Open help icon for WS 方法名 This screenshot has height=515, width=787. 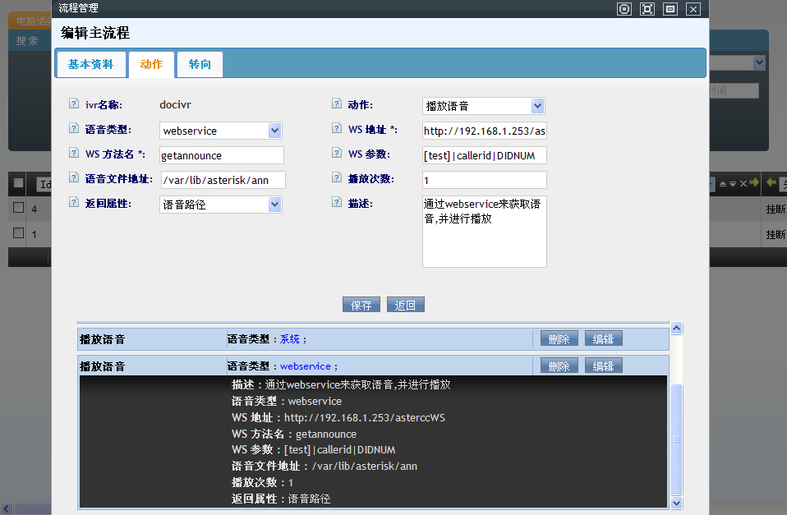(x=74, y=154)
